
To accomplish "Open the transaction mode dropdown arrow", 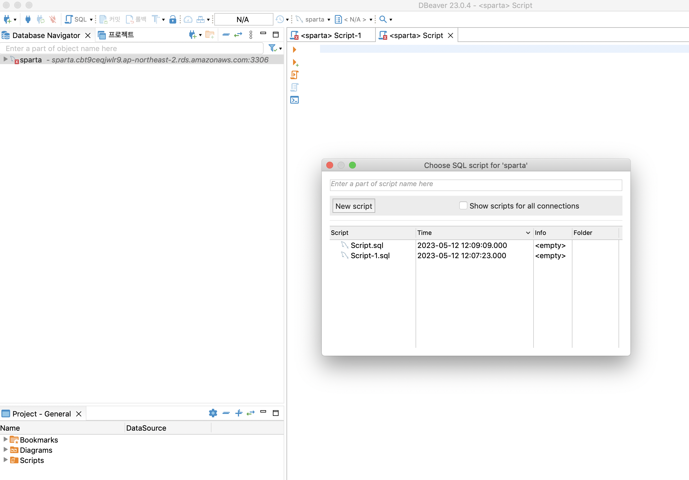I will [163, 20].
